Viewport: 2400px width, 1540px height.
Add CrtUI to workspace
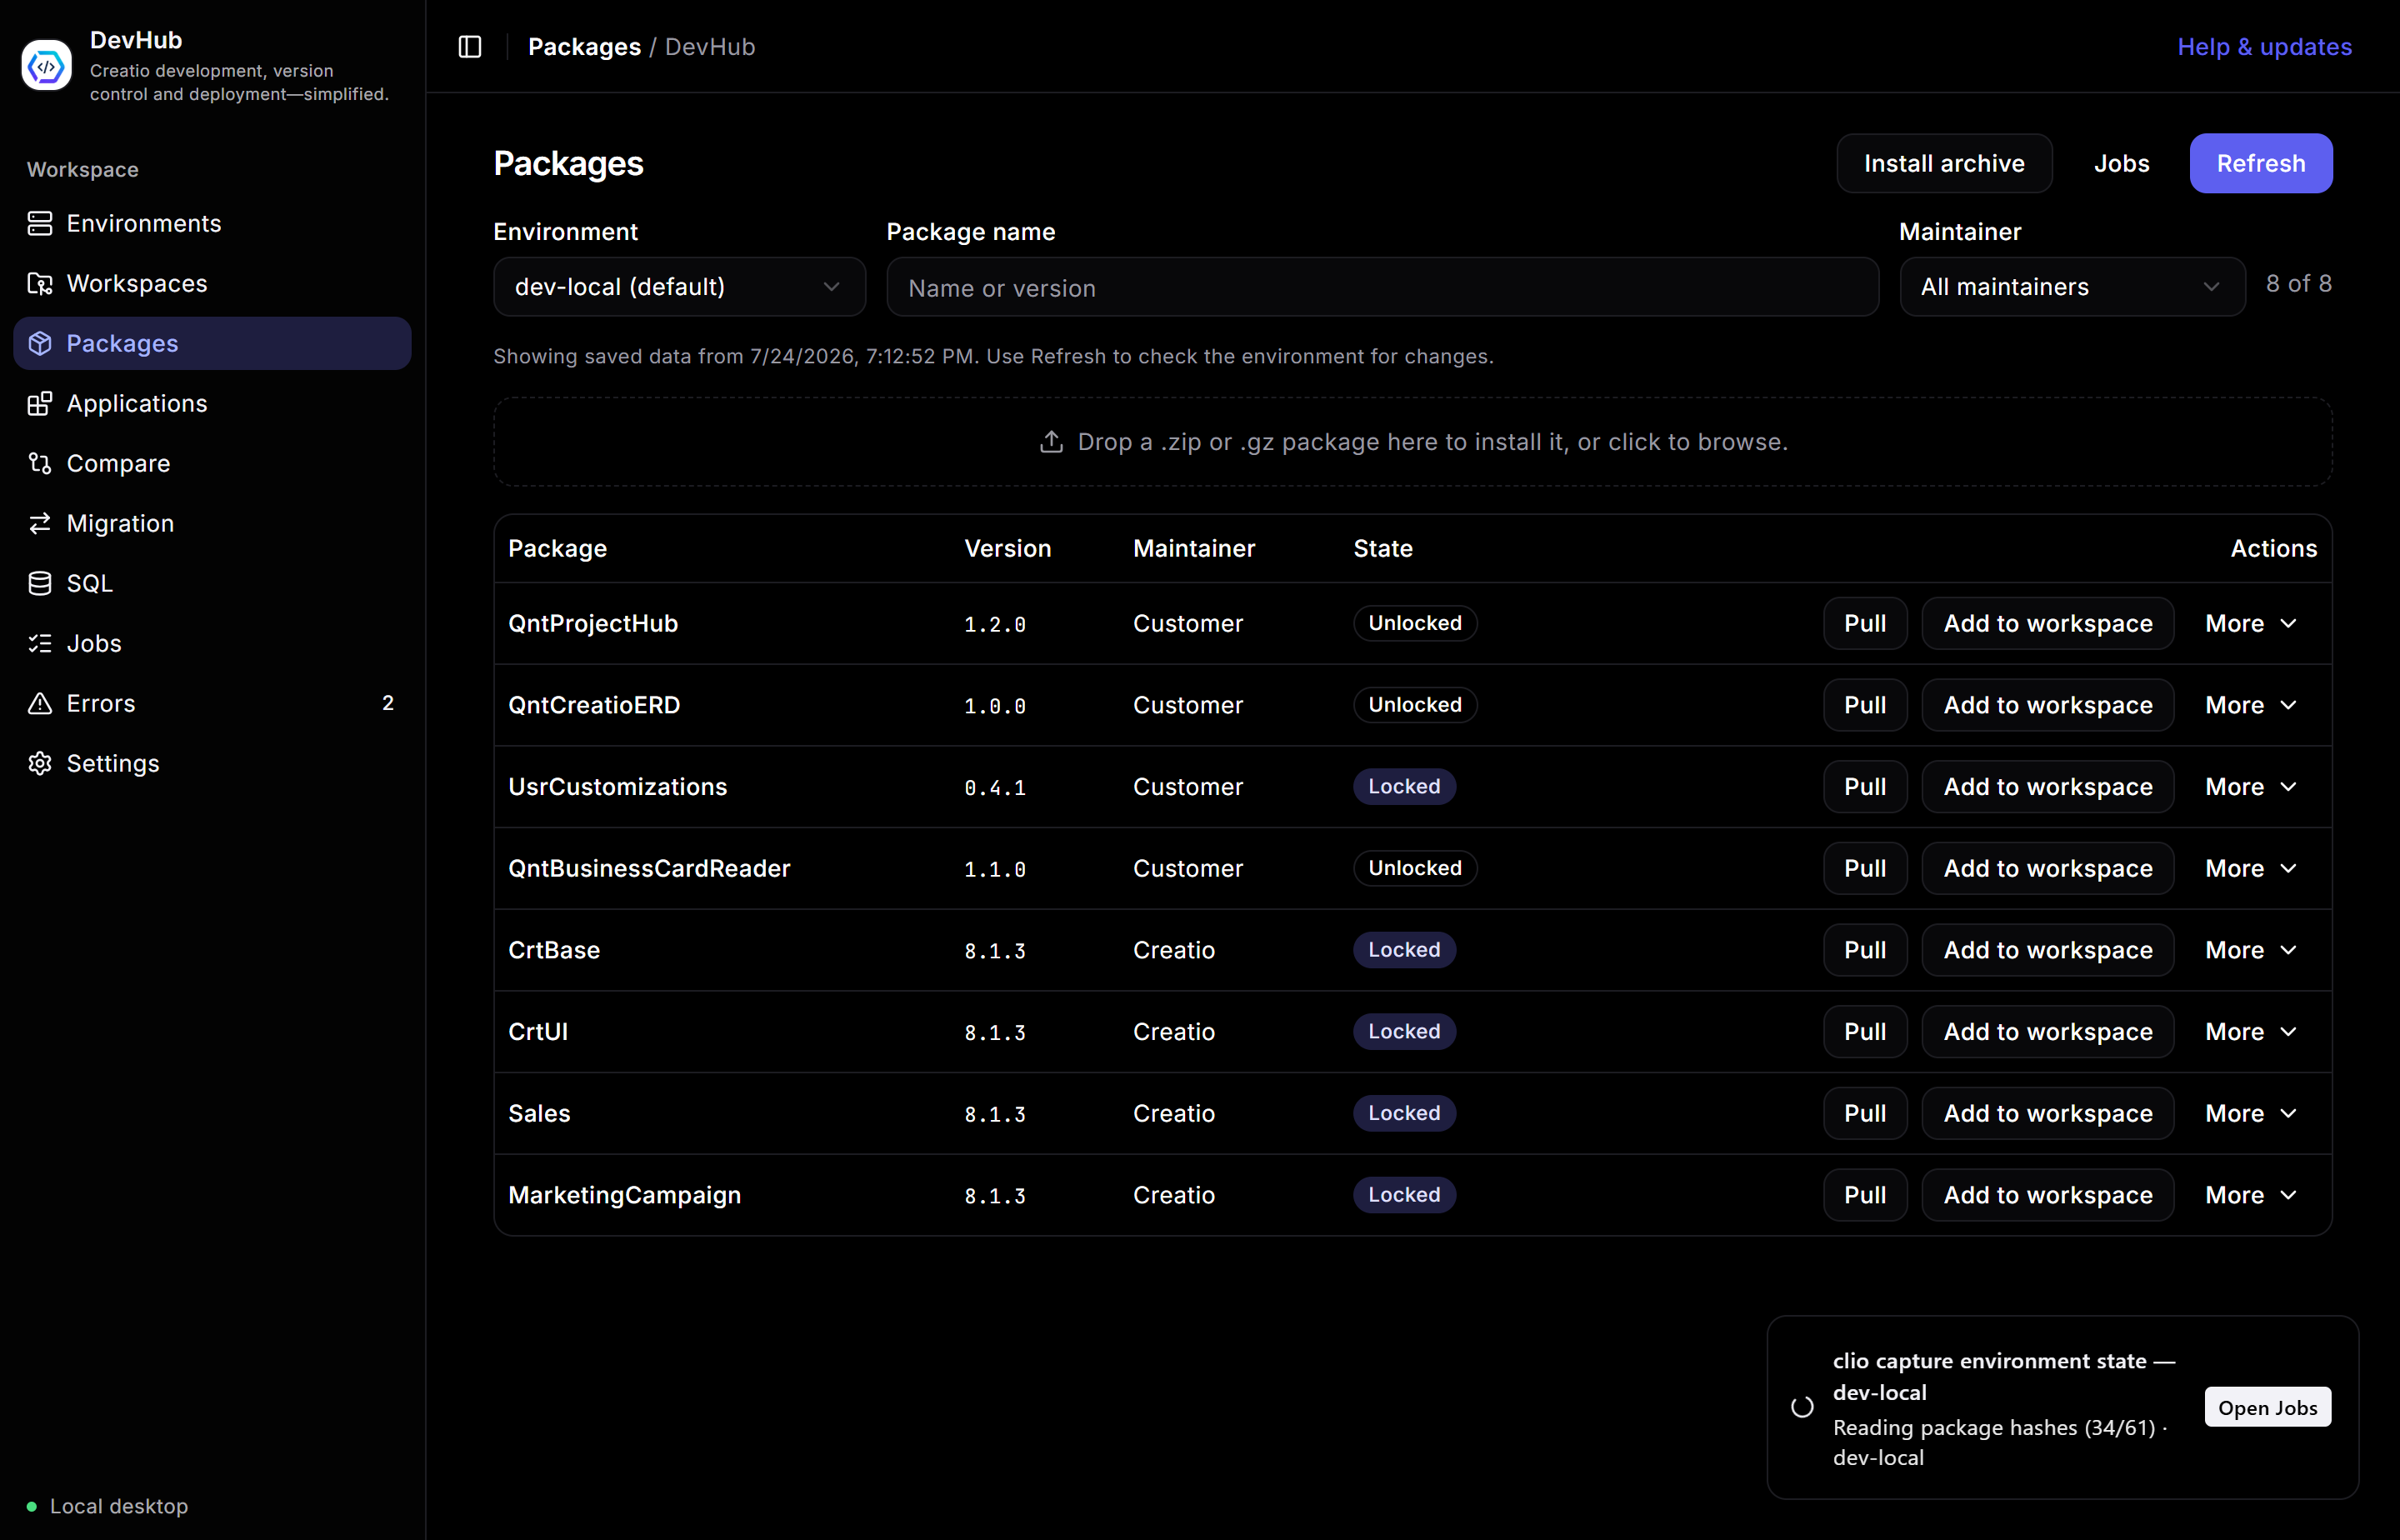2048,1032
